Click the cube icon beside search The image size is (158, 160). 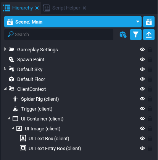pos(123,35)
